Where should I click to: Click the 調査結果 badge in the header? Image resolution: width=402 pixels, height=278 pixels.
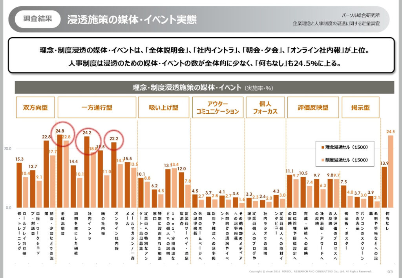pyautogui.click(x=38, y=19)
